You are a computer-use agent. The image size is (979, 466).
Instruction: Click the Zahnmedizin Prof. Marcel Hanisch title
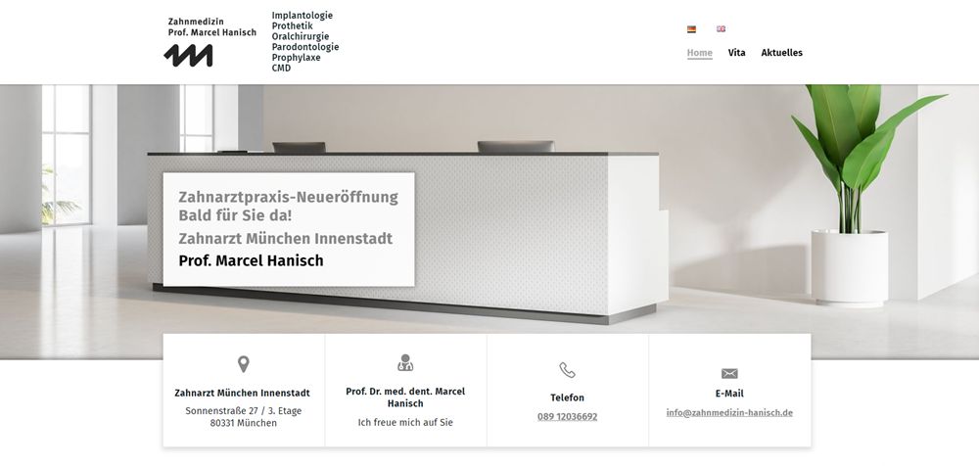(x=211, y=26)
